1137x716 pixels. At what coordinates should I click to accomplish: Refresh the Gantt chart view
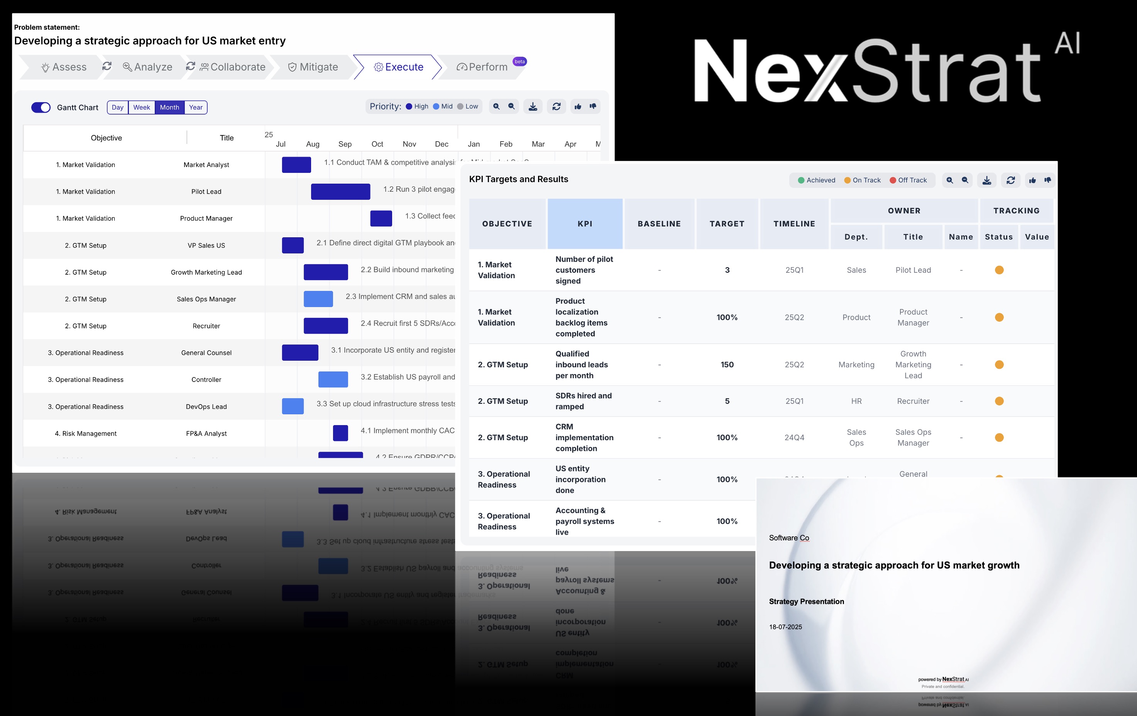[556, 106]
